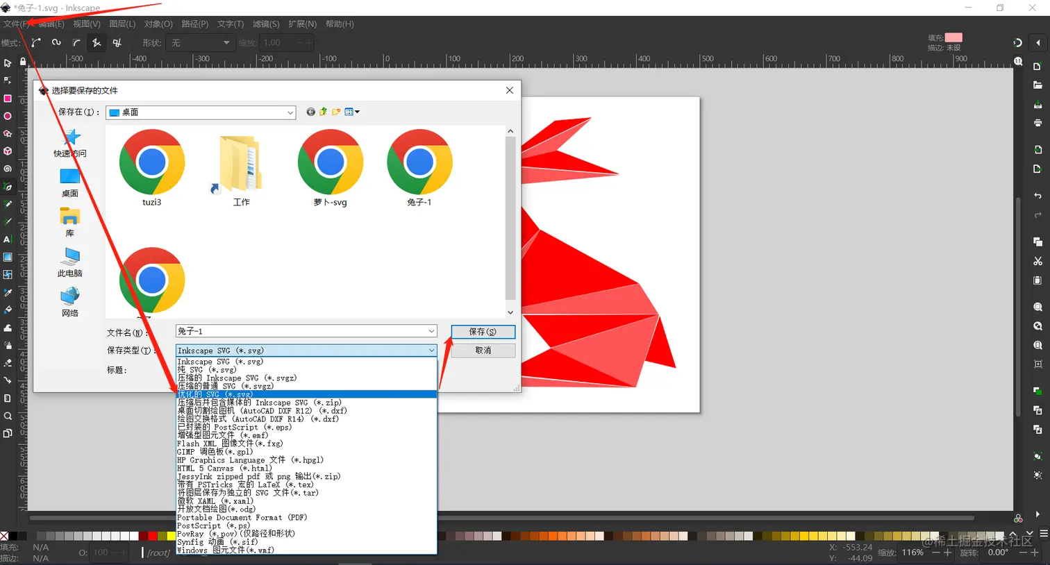Select the 3D box tool

pyautogui.click(x=8, y=151)
